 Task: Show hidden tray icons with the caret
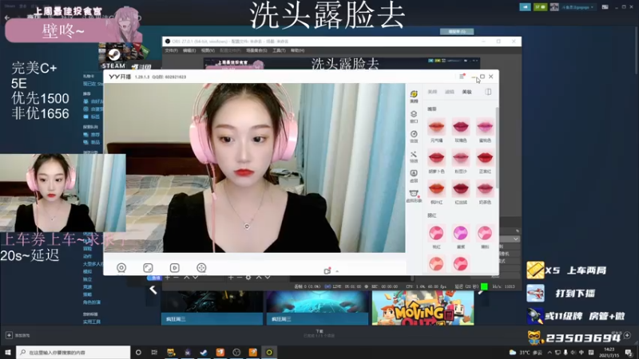pos(550,353)
